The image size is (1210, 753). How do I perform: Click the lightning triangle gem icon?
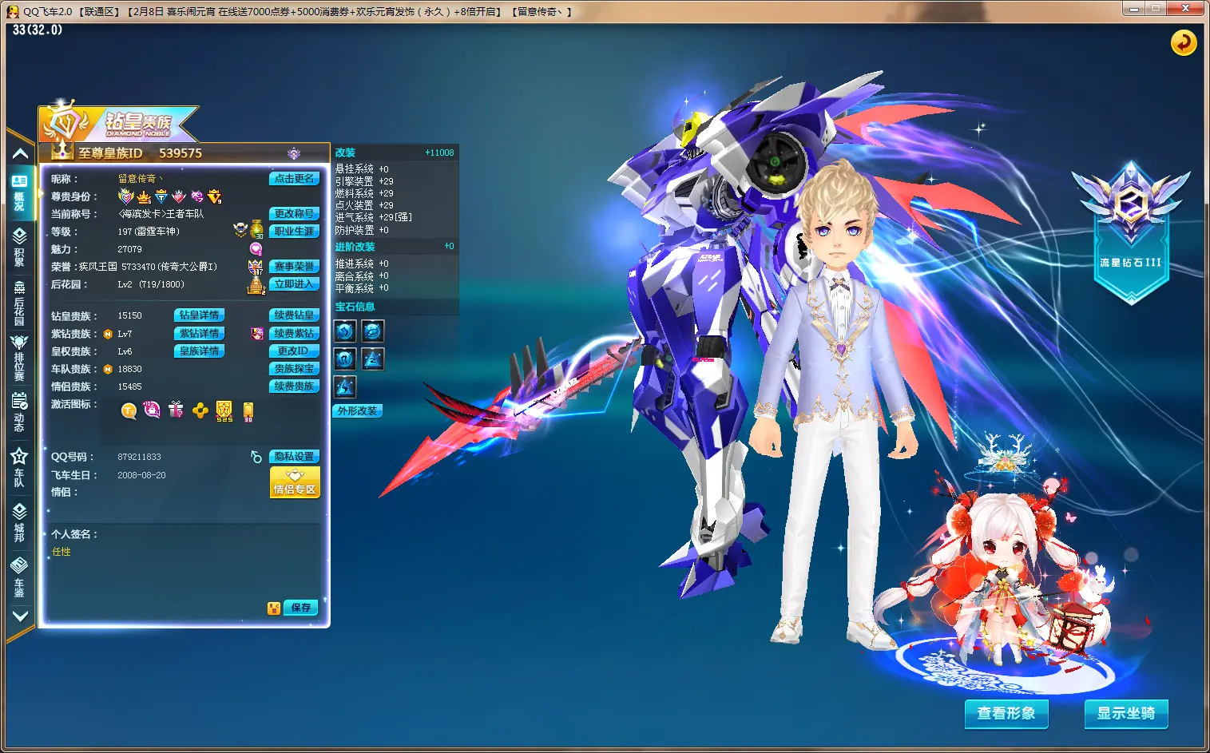[345, 386]
